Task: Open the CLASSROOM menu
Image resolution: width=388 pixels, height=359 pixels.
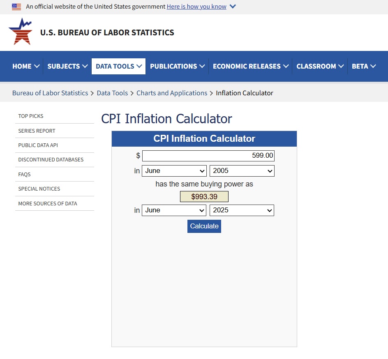Action: pos(320,66)
